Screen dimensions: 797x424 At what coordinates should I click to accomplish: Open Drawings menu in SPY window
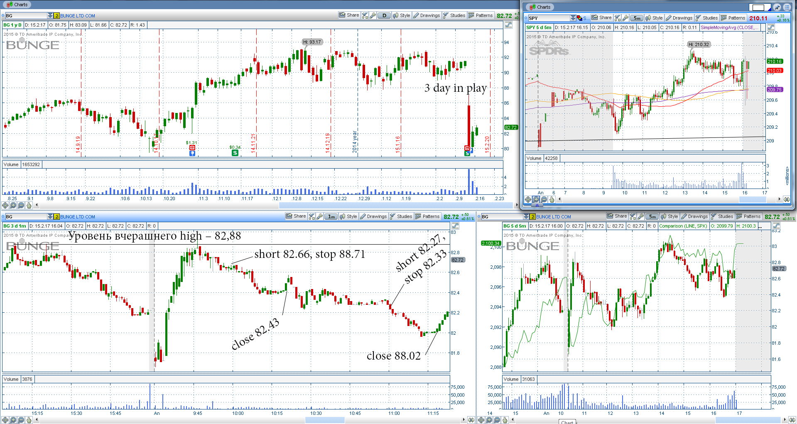679,18
